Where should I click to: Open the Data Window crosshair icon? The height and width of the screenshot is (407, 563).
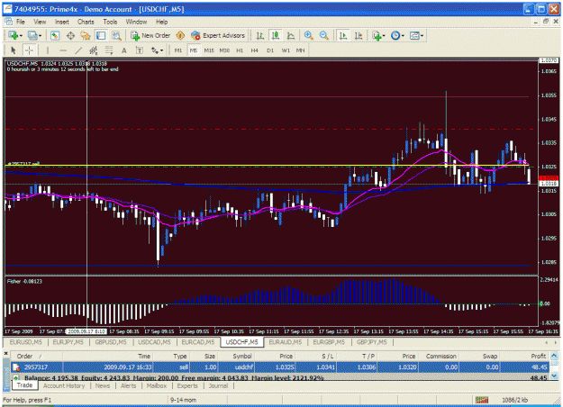[x=70, y=35]
